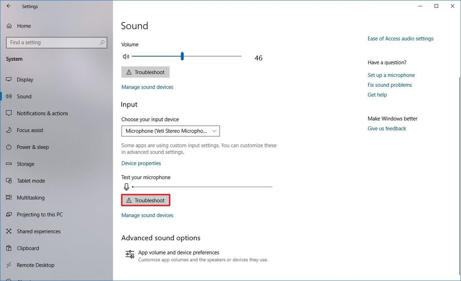Open Notifications & actions via its sidebar icon
Image resolution: width=461 pixels, height=281 pixels.
coord(9,113)
